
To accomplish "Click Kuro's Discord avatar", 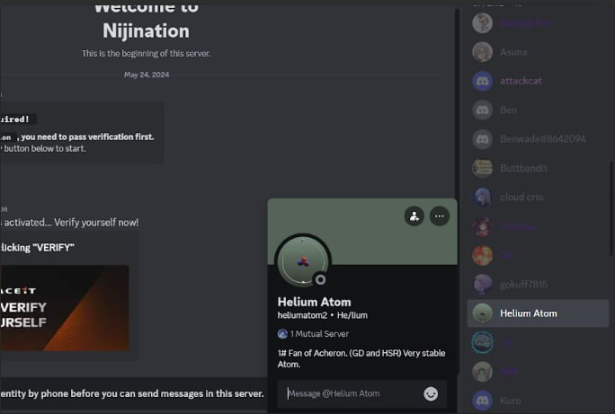I will 482,401.
